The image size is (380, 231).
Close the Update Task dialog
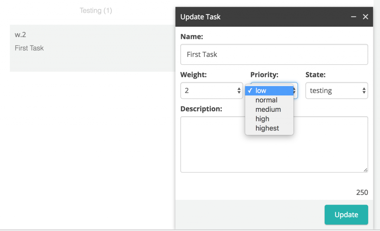click(x=366, y=17)
